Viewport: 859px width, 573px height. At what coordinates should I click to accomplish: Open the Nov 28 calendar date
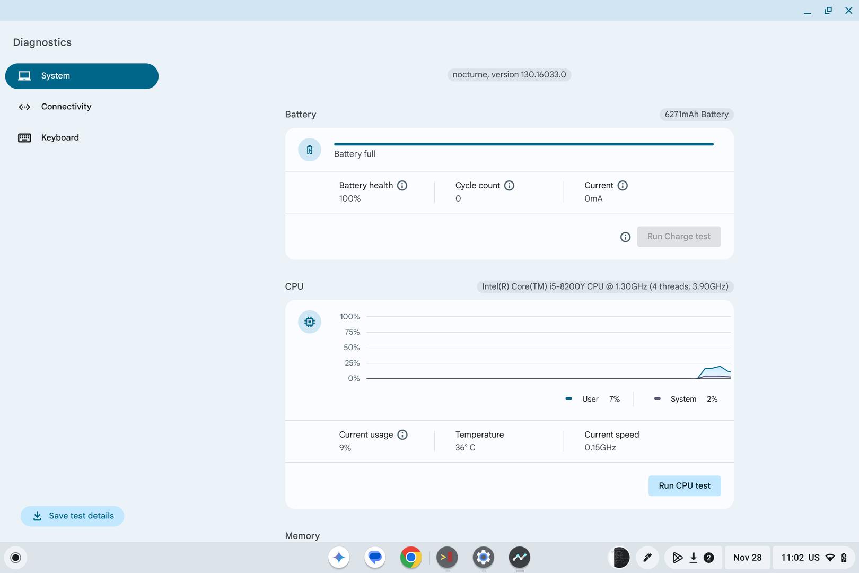(x=747, y=557)
